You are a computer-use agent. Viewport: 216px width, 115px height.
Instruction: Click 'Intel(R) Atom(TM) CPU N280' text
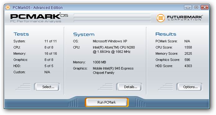point(114,47)
